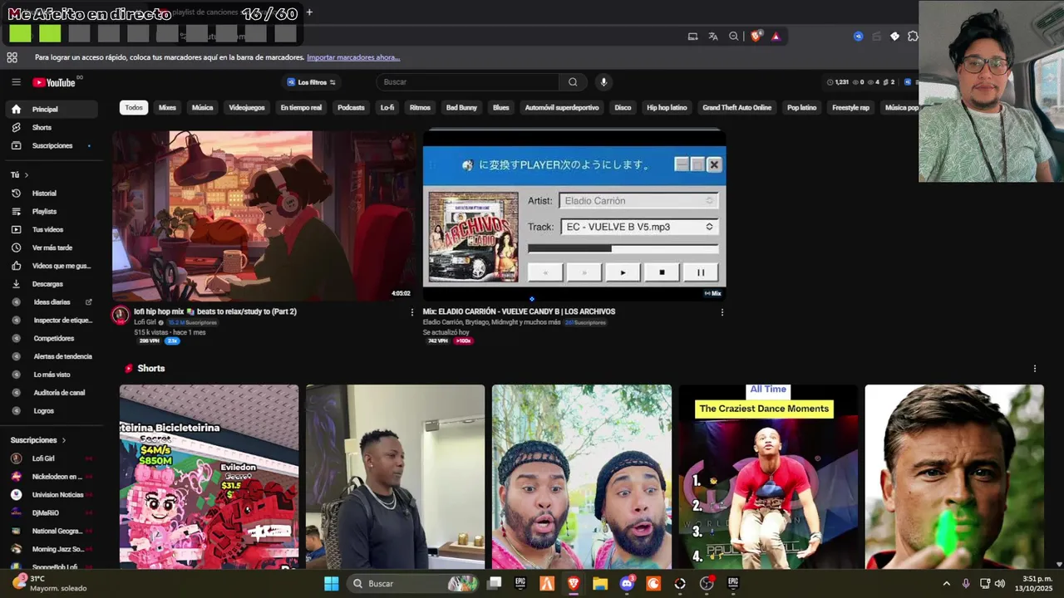Click Importar marcadores ahora link
The image size is (1064, 598).
[x=353, y=57]
